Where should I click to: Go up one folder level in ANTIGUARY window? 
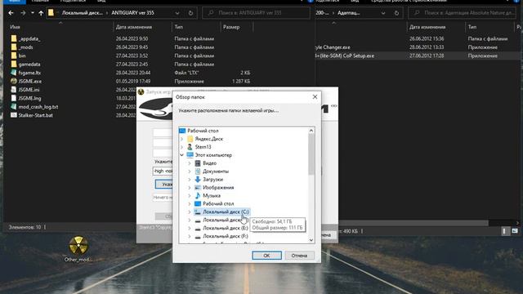41,13
